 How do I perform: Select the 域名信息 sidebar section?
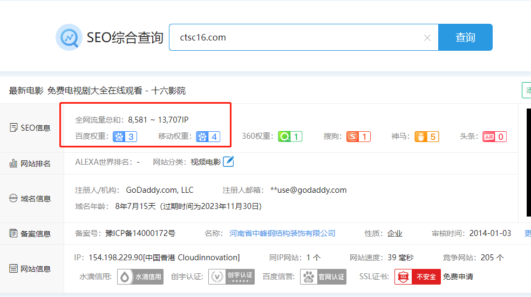click(x=31, y=199)
